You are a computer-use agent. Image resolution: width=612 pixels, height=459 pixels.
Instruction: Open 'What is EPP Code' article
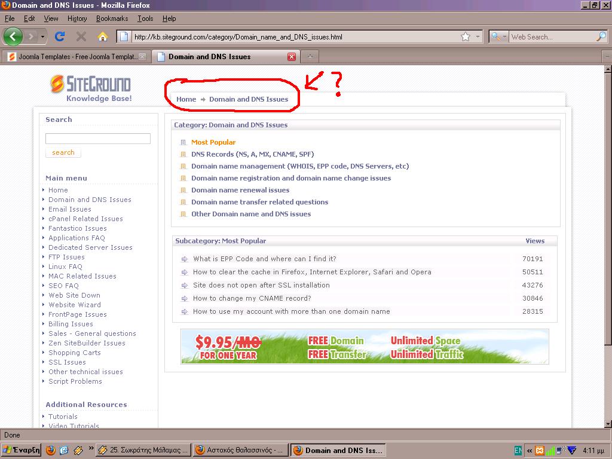click(x=265, y=259)
